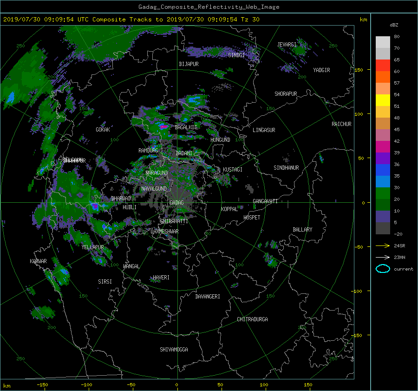418x391 pixels.
Task: Click the NARAGUND city label
Action: [157, 172]
